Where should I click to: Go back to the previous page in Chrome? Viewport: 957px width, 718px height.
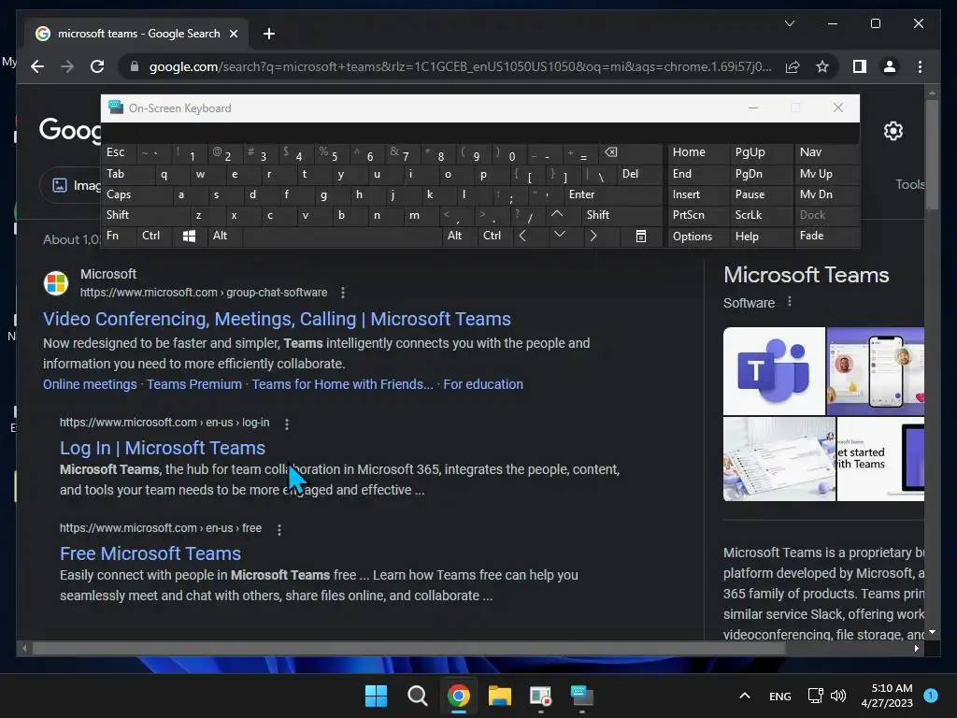(37, 66)
